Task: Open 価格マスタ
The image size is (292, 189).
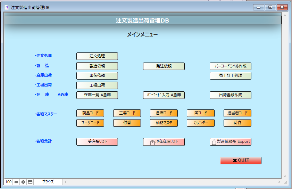Action: click(164, 123)
